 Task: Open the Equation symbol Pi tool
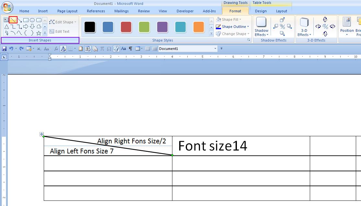click(x=103, y=48)
